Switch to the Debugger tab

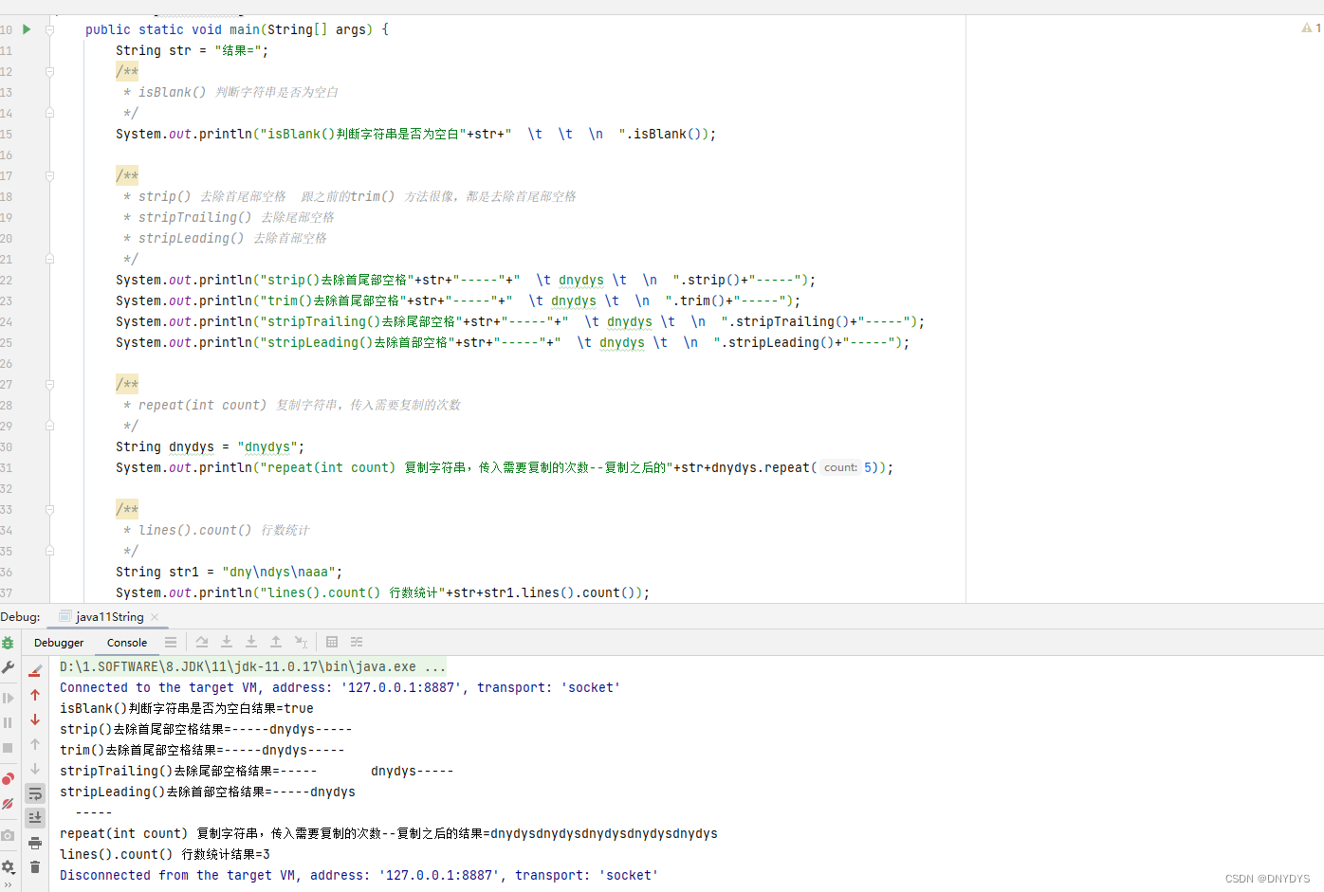[59, 643]
